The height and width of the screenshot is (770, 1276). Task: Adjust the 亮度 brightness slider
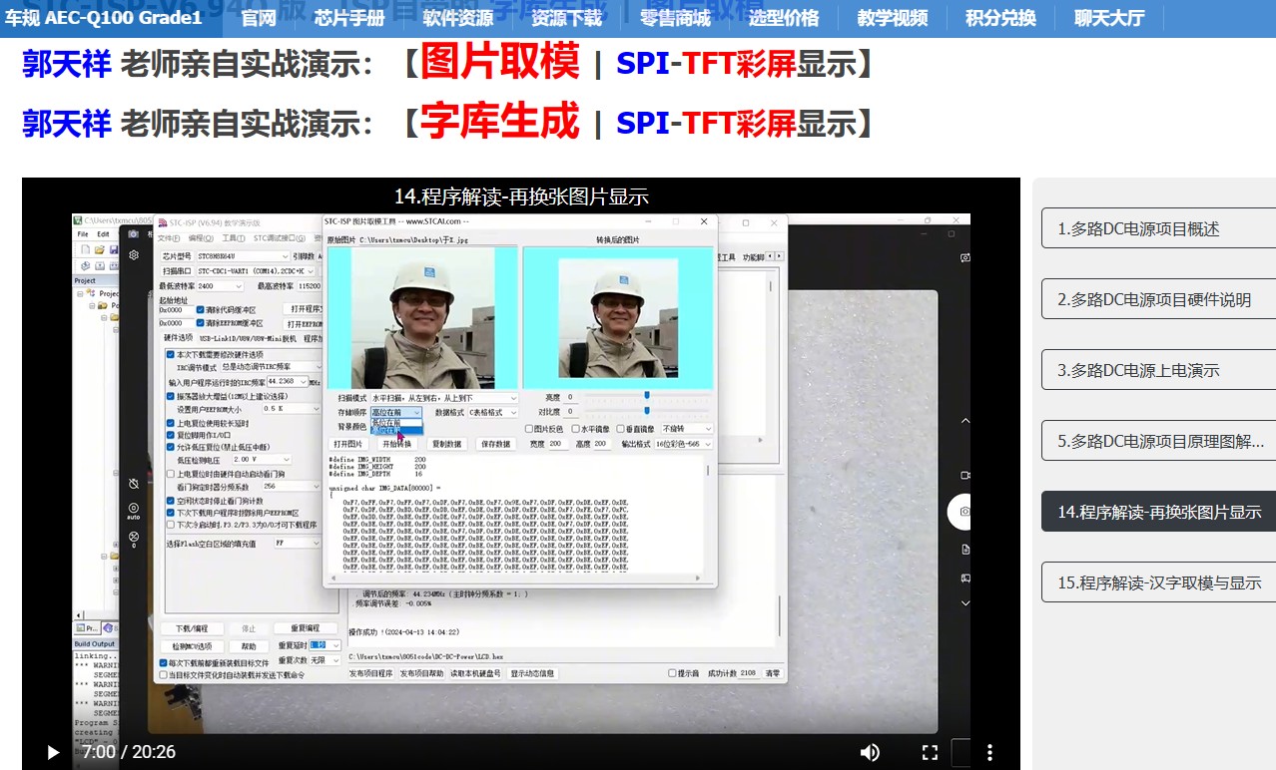click(647, 397)
